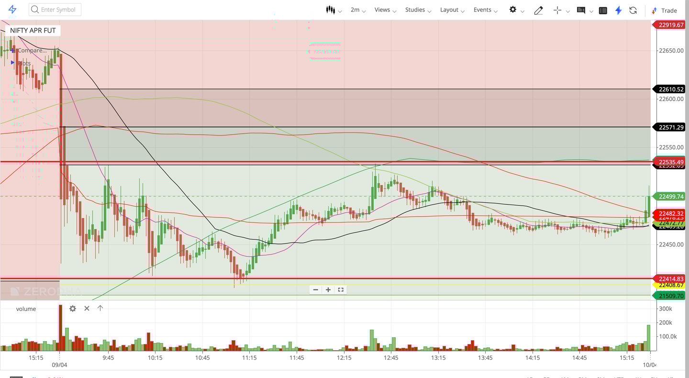Expand the Plots legend triangle
This screenshot has width=689, height=378.
click(13, 63)
